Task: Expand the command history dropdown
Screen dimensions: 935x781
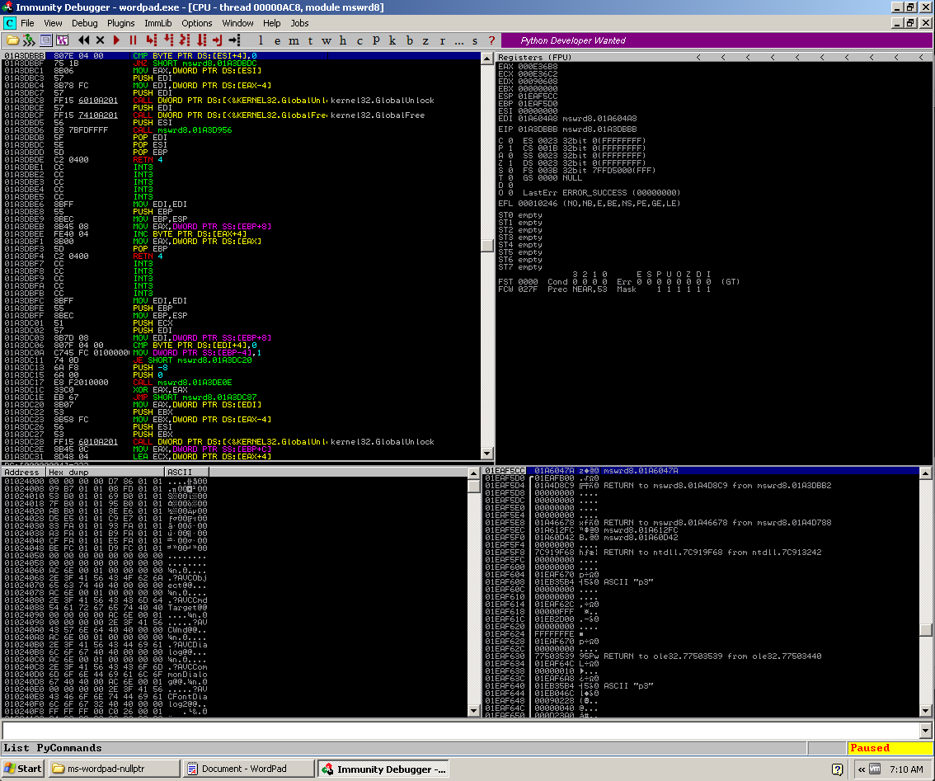Action: coord(926,731)
